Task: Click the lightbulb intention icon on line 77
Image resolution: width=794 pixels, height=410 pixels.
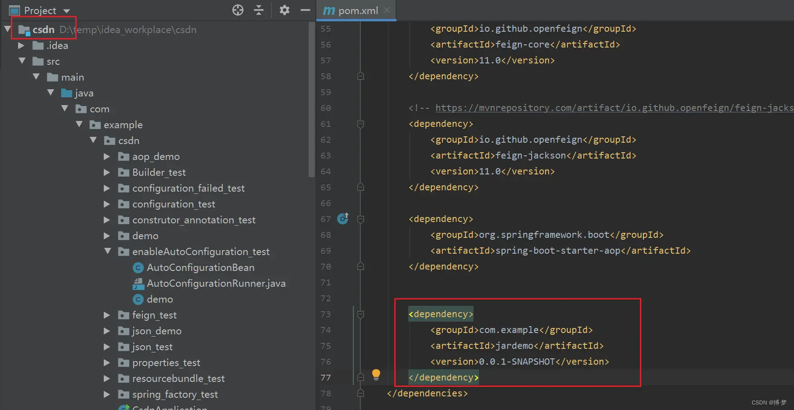Action: click(376, 375)
